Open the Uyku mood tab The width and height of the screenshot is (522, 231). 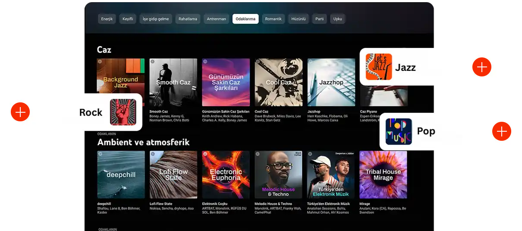pyautogui.click(x=338, y=19)
